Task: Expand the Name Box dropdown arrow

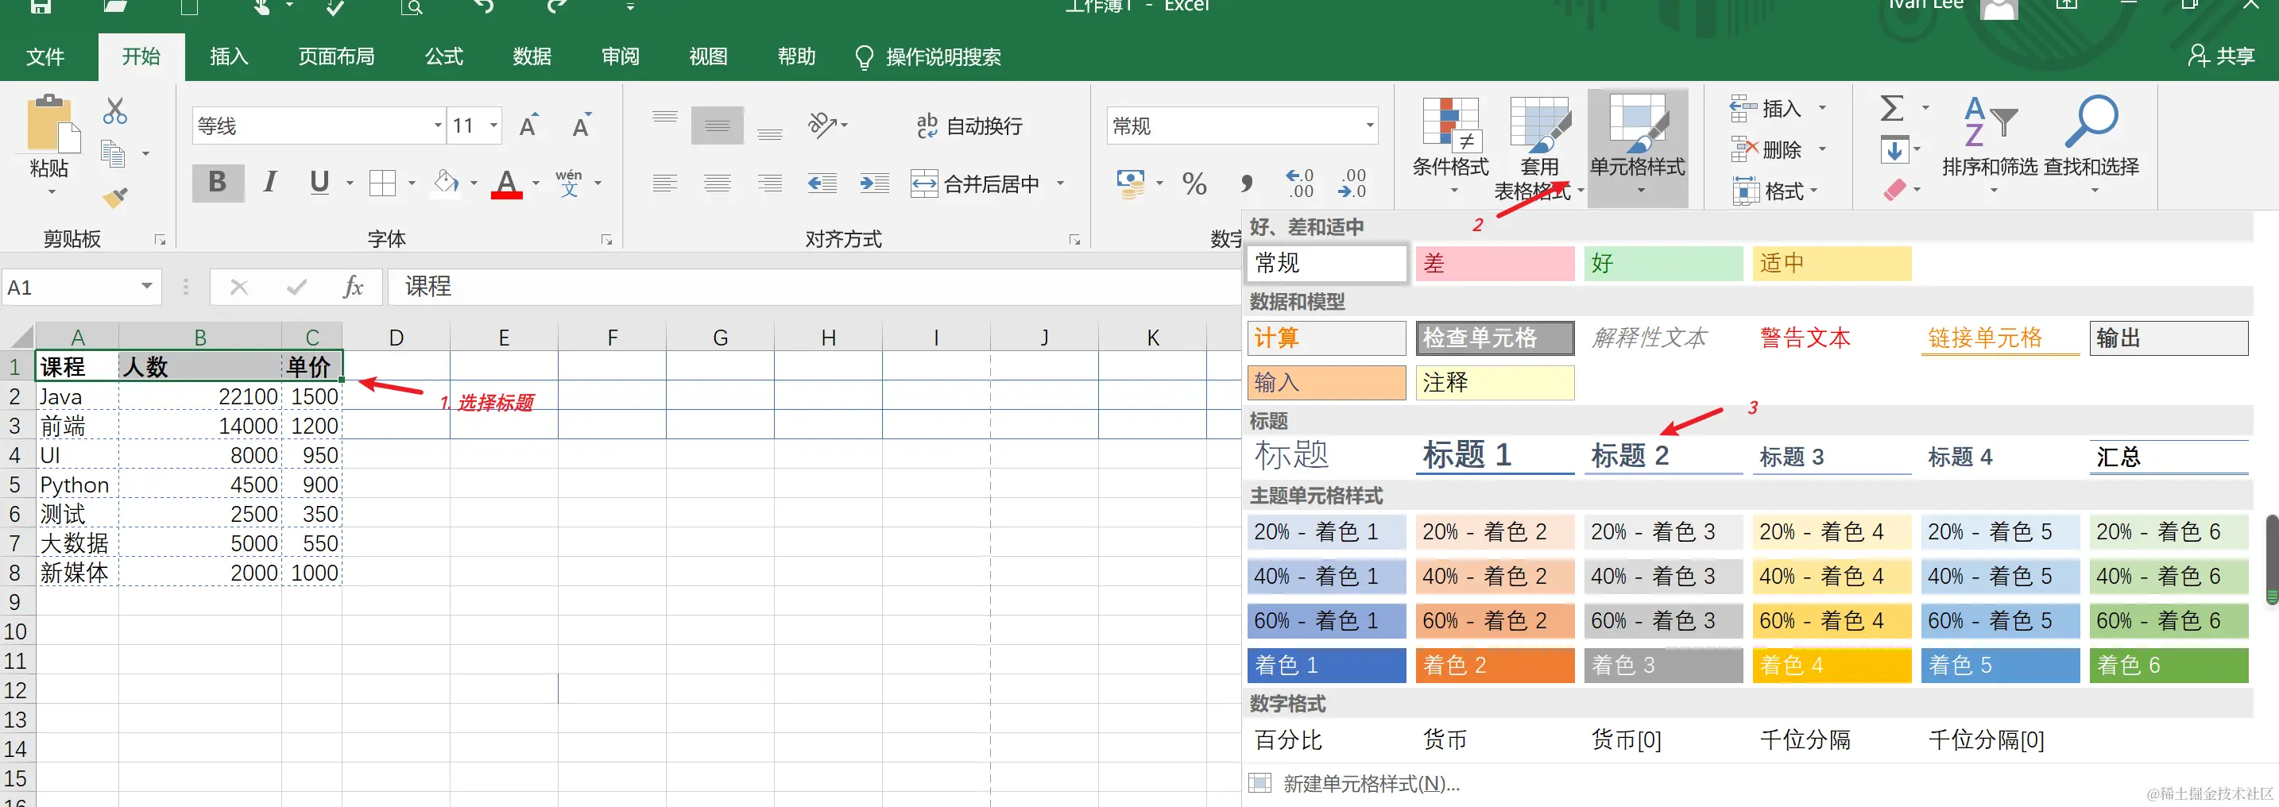Action: click(146, 288)
